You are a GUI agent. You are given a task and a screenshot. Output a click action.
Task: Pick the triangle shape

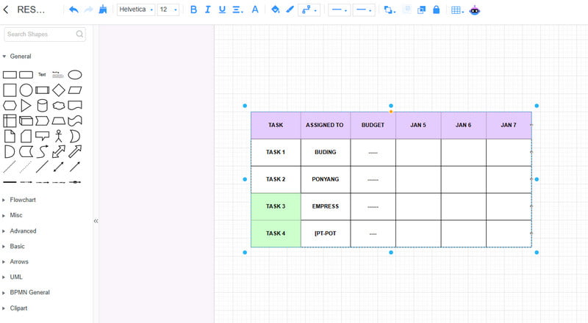coord(26,106)
